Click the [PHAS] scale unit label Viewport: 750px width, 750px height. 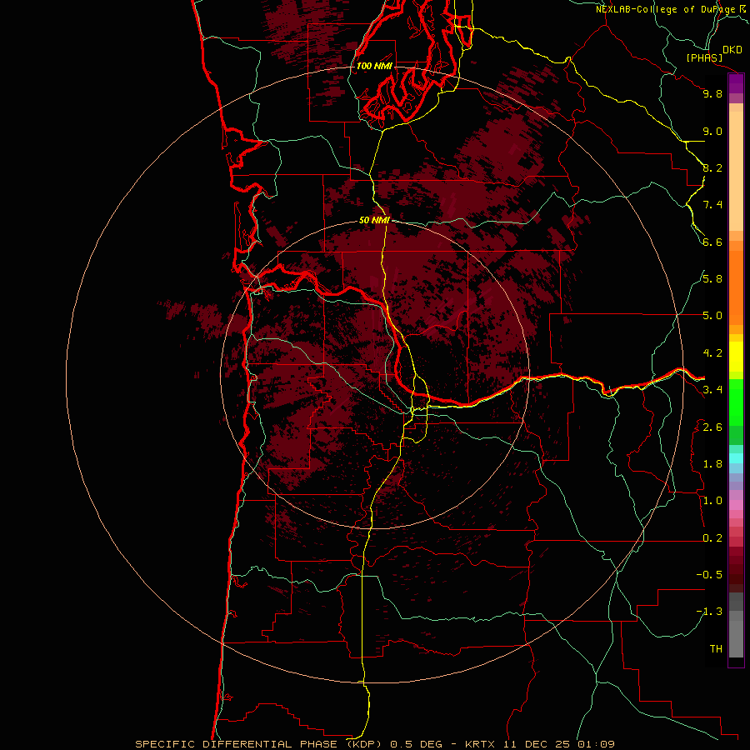[x=704, y=57]
